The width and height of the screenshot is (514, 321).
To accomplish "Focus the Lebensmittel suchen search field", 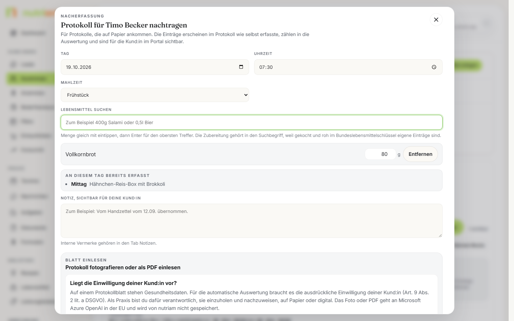I will coord(252,122).
